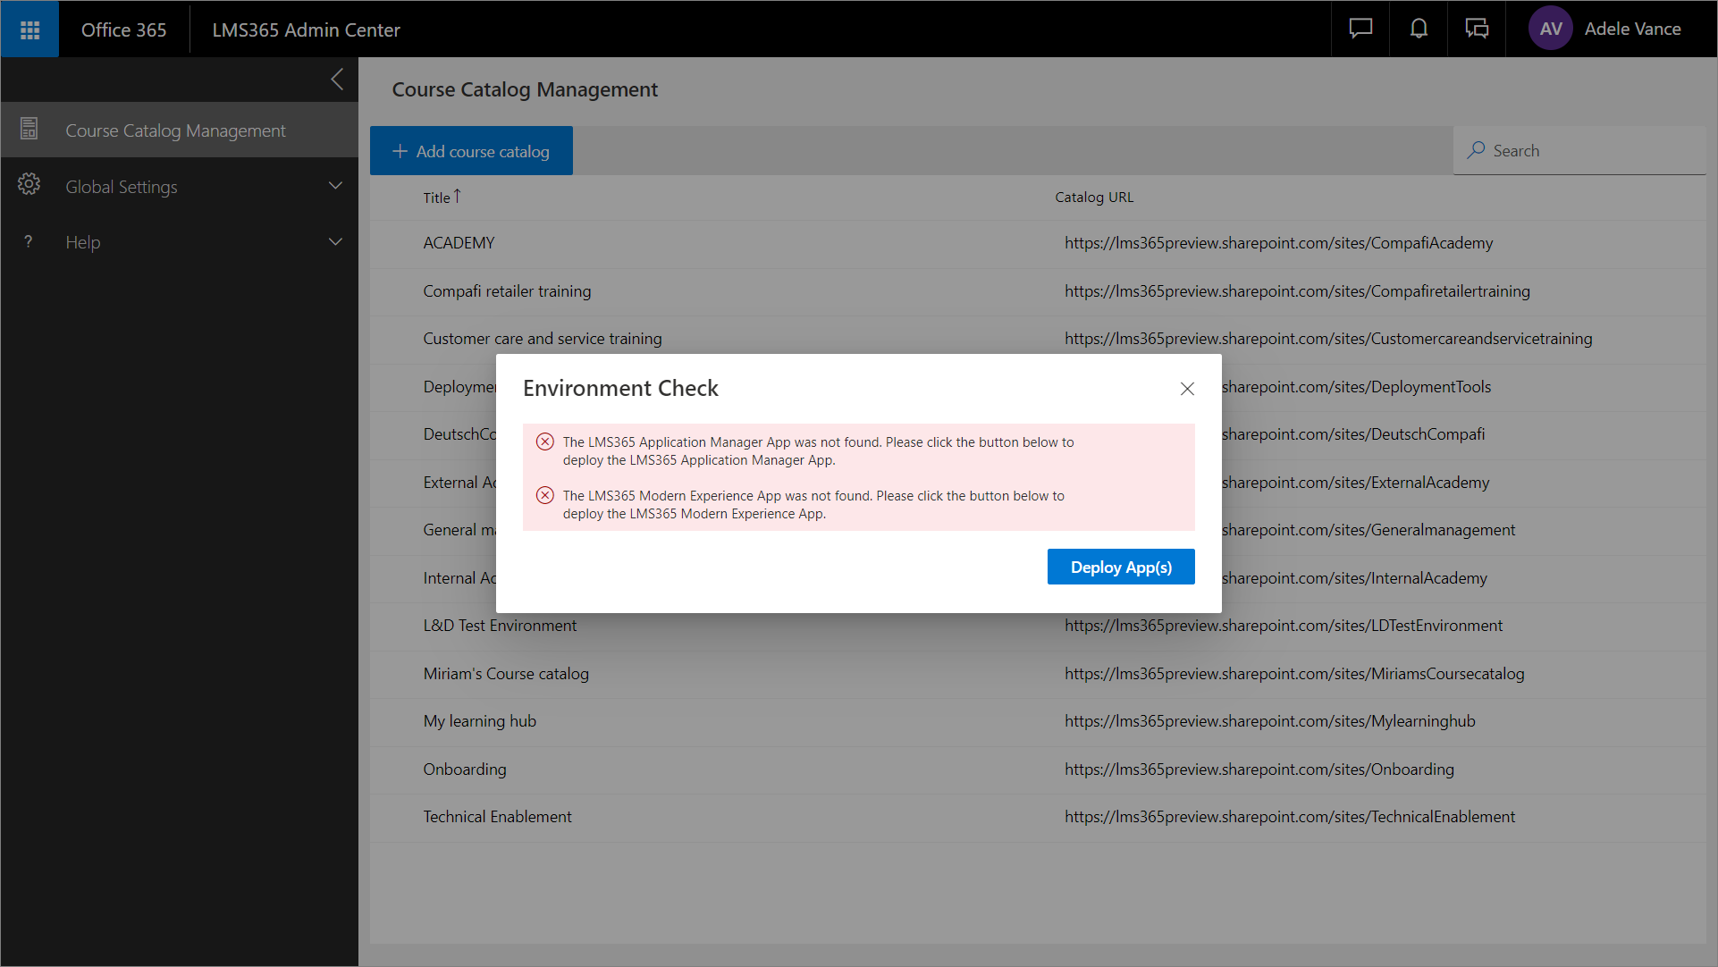Screen dimensions: 1718x967
Task: Open the notifications bell
Action: click(1418, 29)
